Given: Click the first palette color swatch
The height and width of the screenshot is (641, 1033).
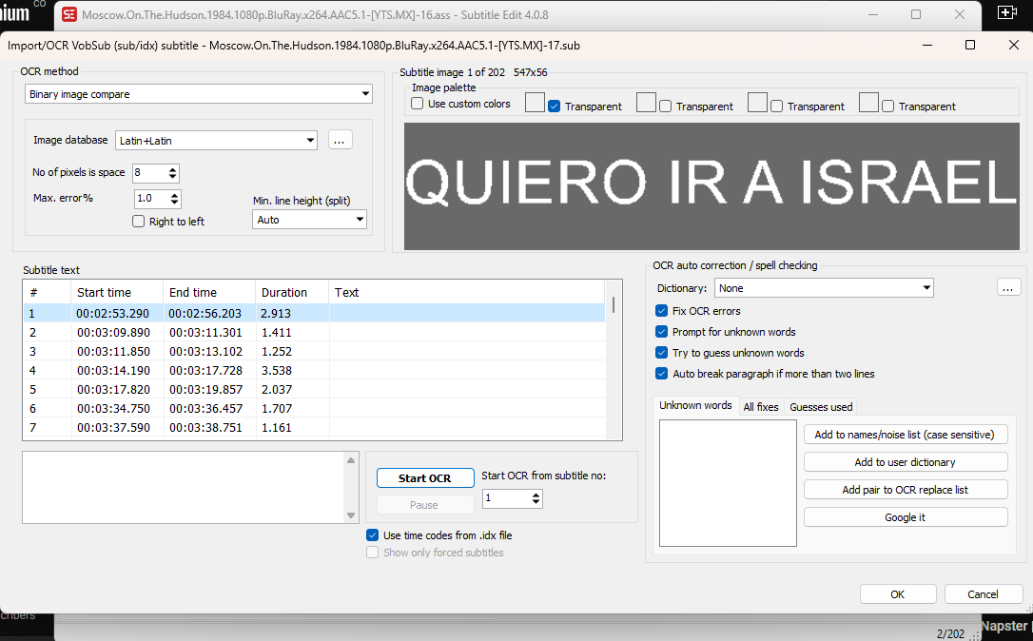Looking at the screenshot, I should 535,102.
